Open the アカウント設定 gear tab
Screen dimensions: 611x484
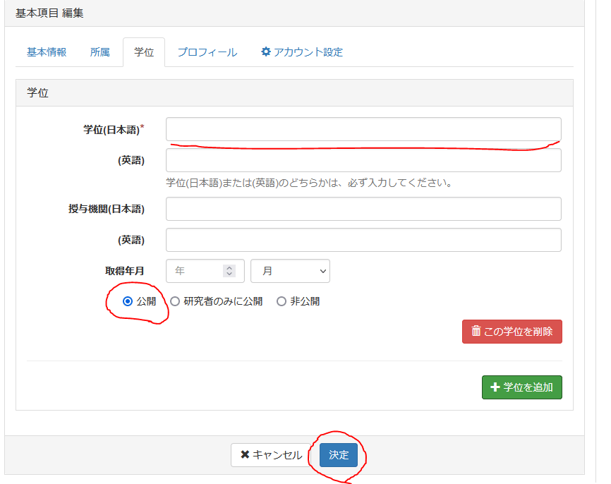point(302,52)
